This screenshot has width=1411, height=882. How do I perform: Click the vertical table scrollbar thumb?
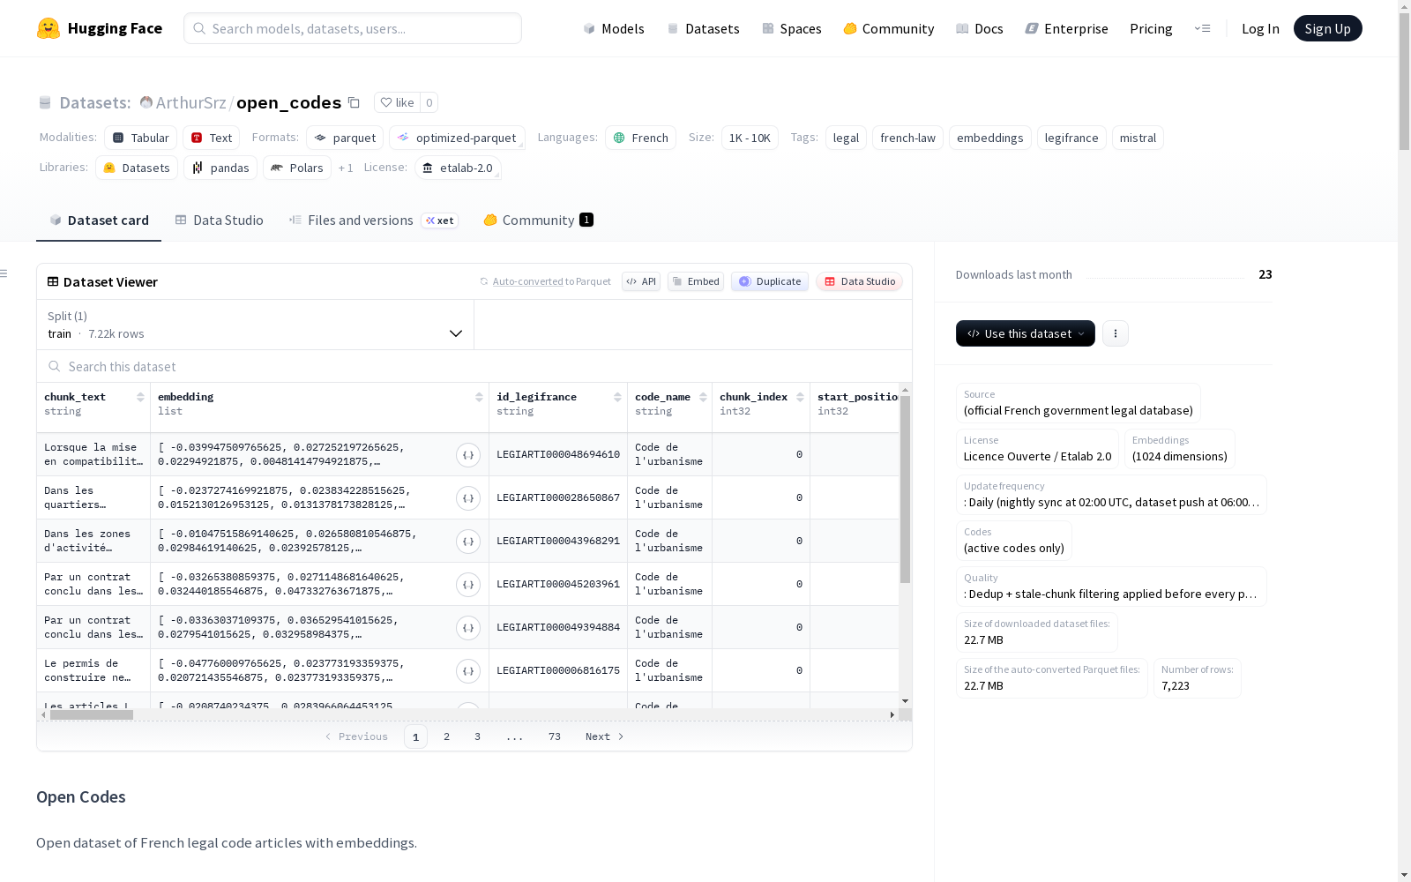[905, 490]
